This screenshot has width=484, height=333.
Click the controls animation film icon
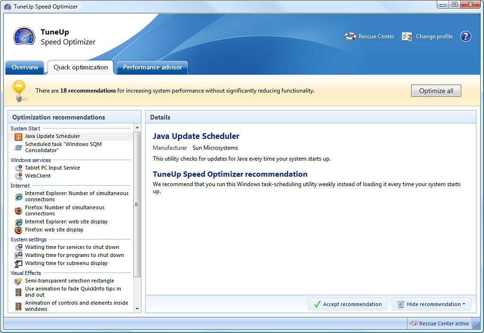point(18,306)
